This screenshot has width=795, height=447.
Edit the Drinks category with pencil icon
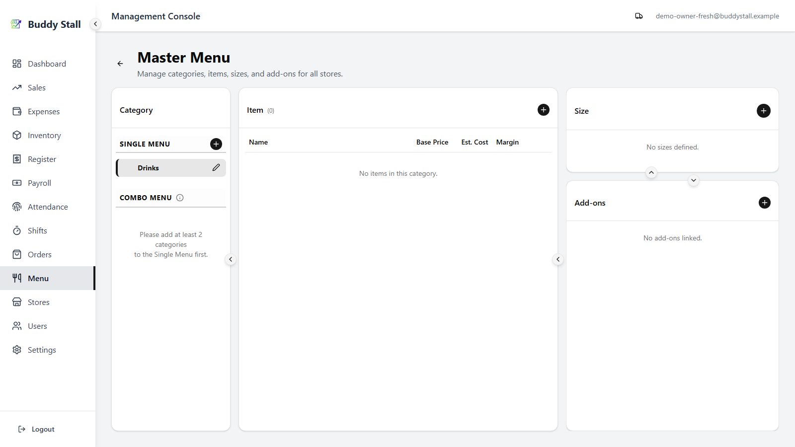point(216,168)
